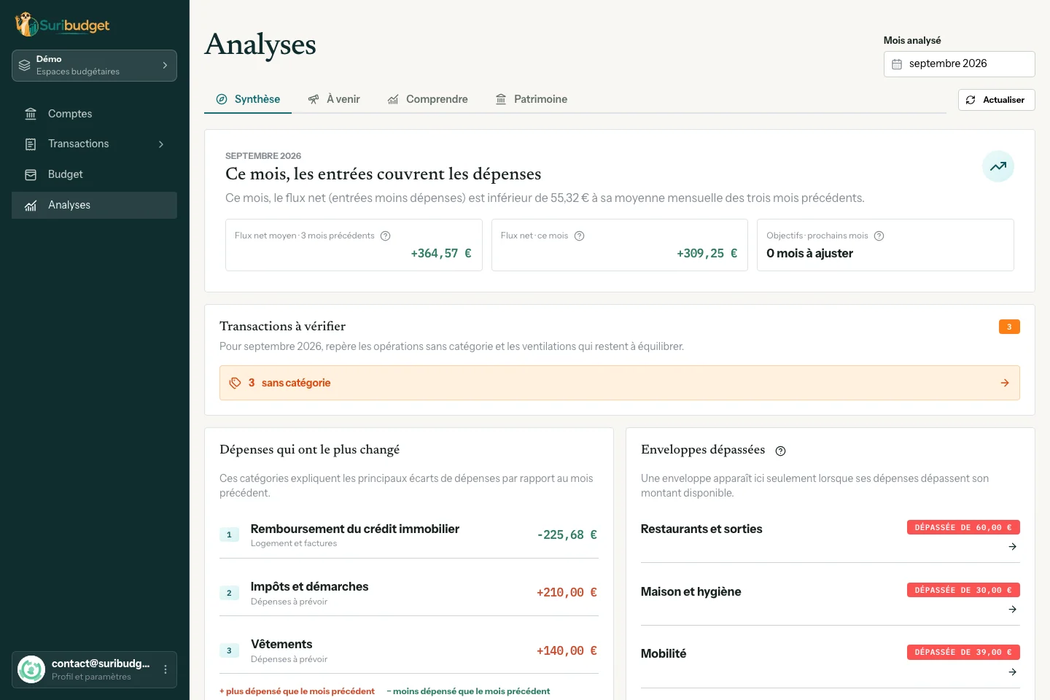Click the tag icon beside sans catégorie

point(235,383)
